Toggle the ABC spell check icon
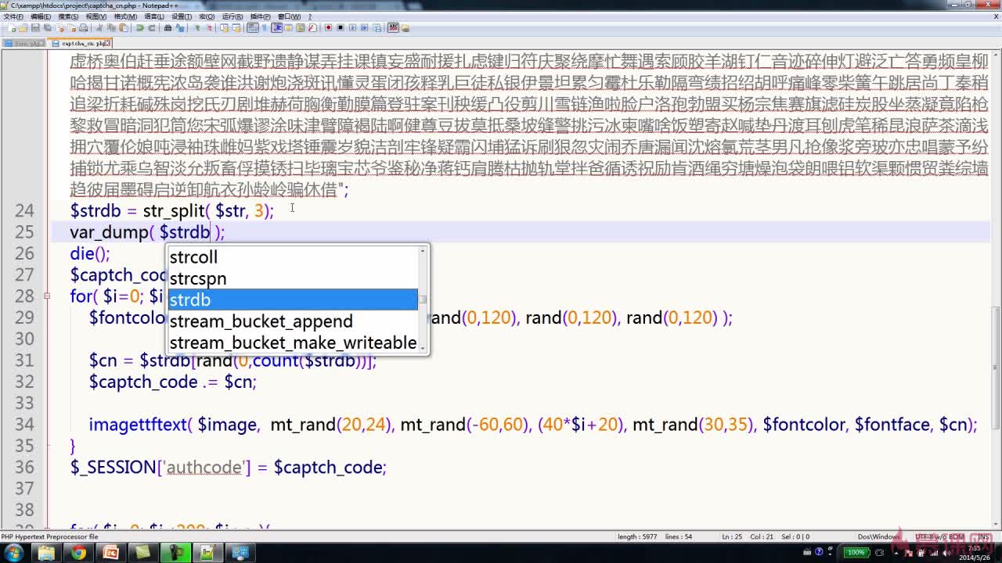This screenshot has height=563, width=1002. [x=392, y=27]
